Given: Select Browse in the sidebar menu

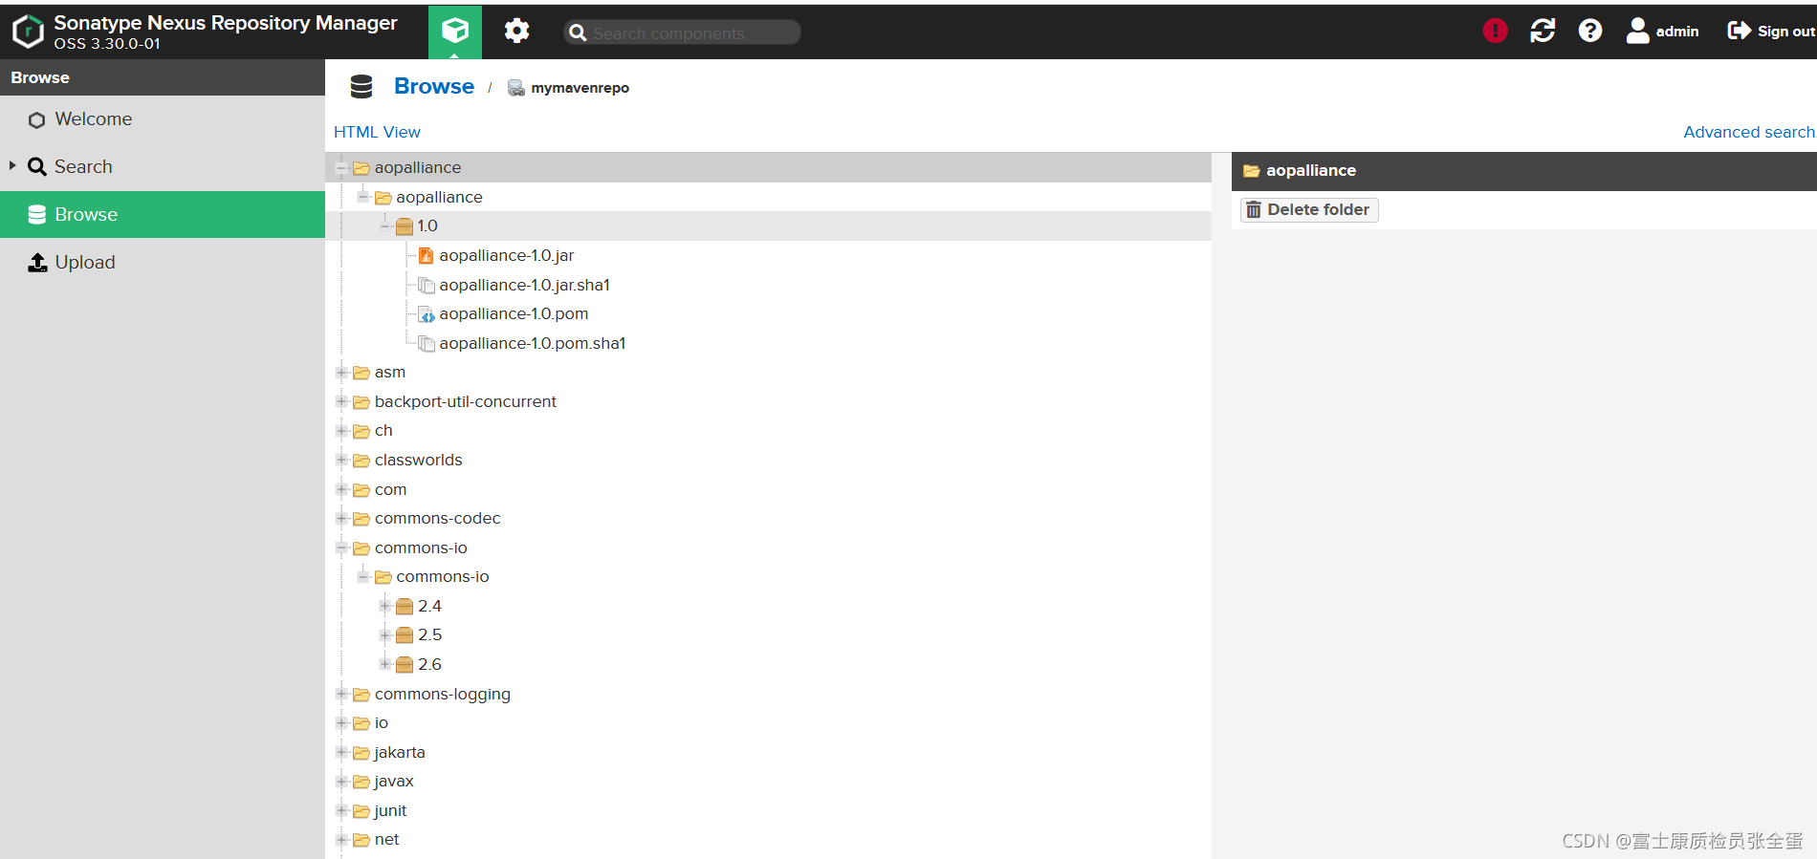Looking at the screenshot, I should click(163, 215).
